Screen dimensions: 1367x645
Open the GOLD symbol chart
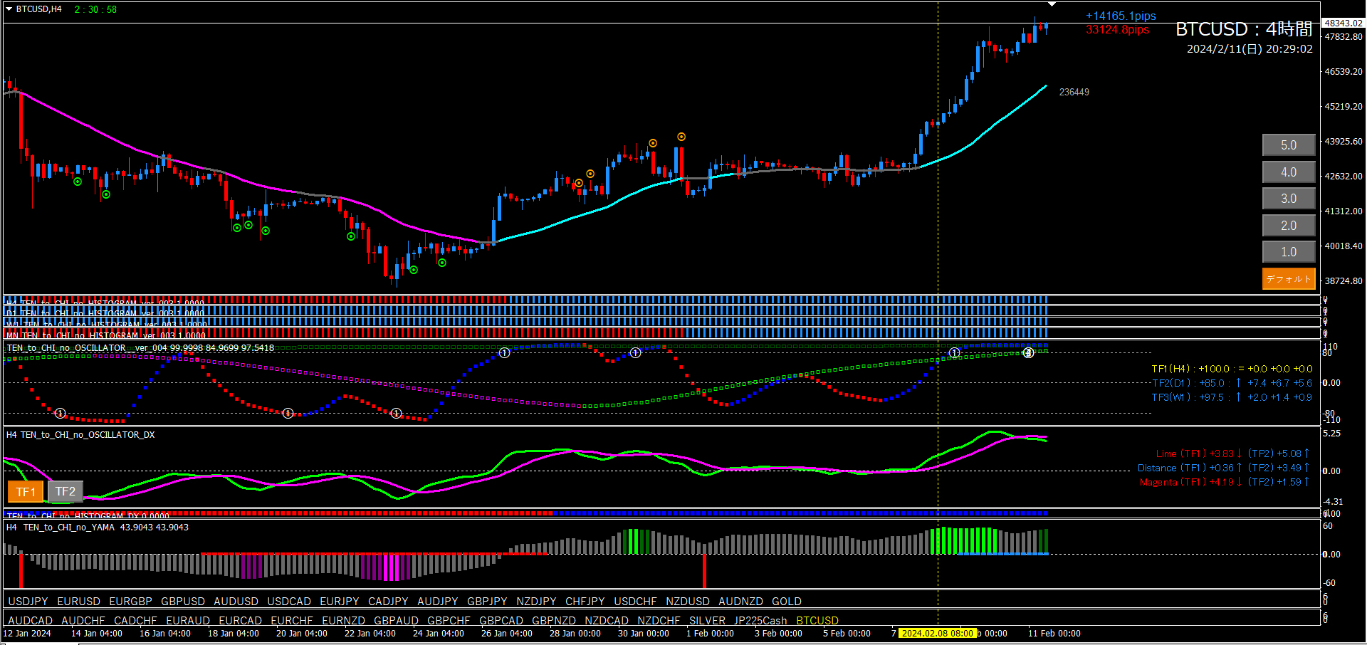787,602
